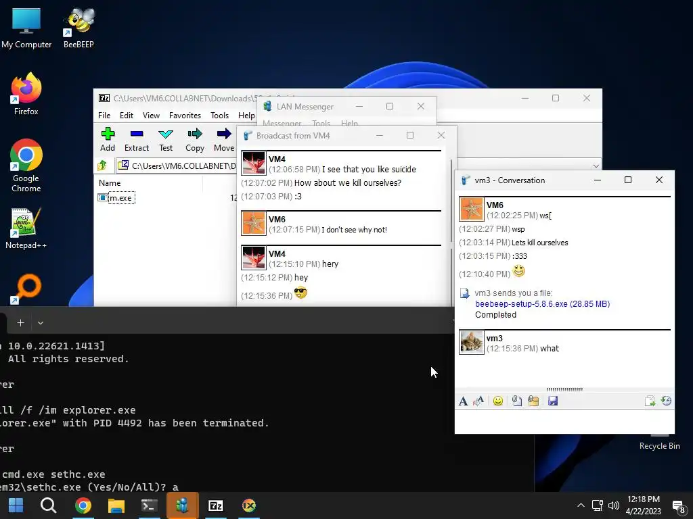The image size is (693, 519).
Task: Open the beebeep-setup-5.8.6.exe file link
Action: (x=542, y=303)
